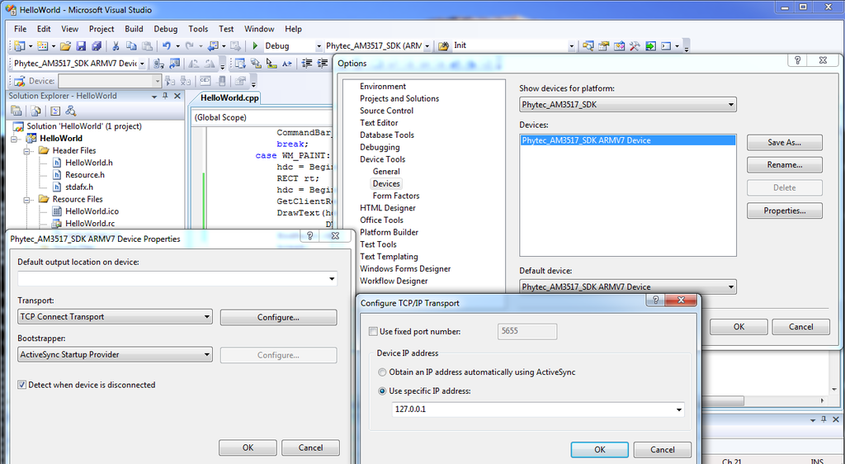Open the File menu
Screen dimensions: 845x464
coord(20,29)
